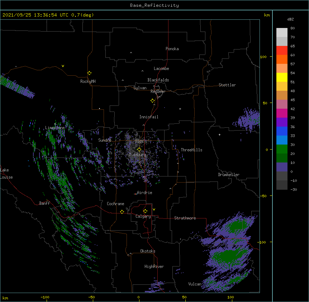This screenshot has height=302, width=309.
Task: Click the Okotoks label
Action: pyautogui.click(x=148, y=251)
